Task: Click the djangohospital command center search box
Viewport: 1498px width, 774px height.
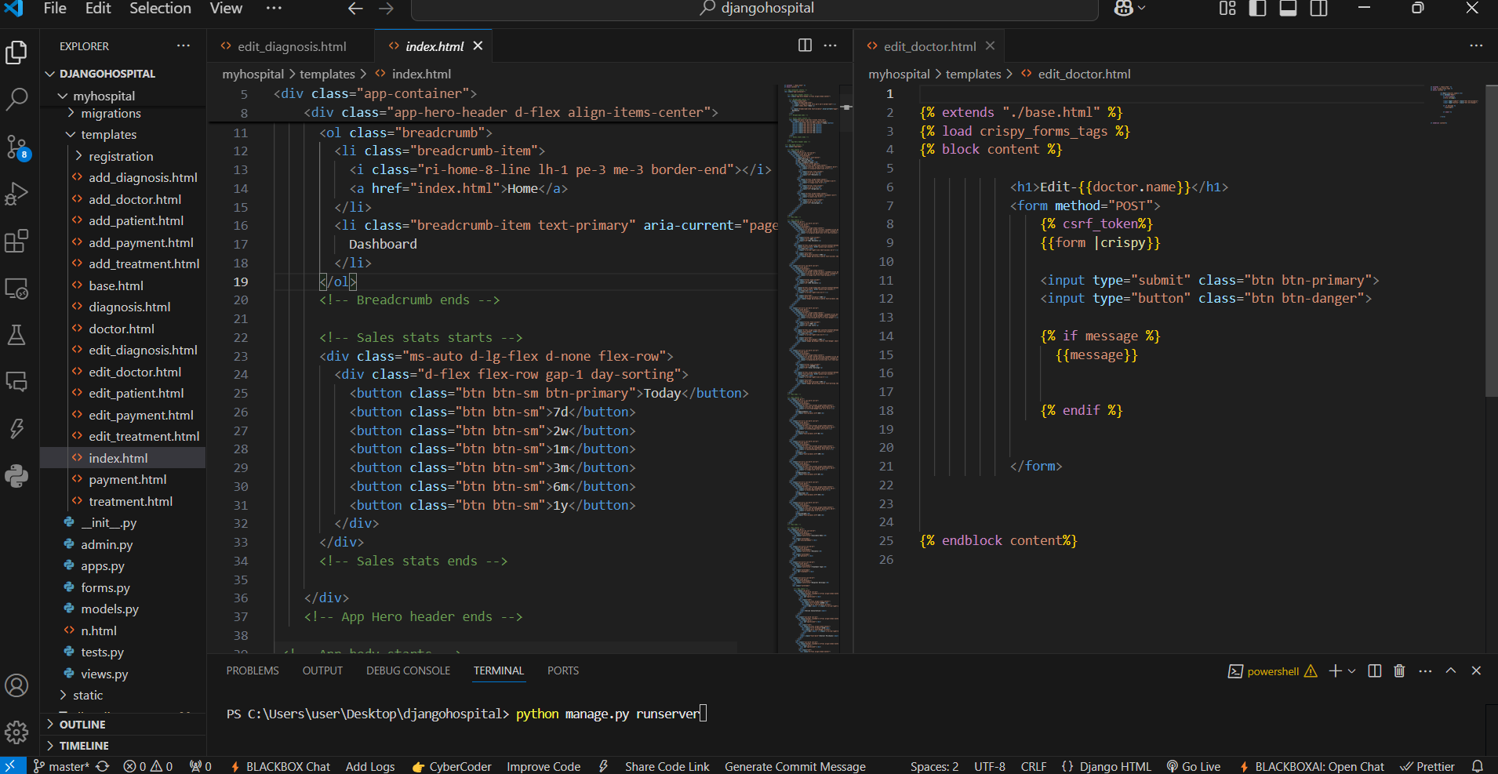Action: [x=754, y=9]
